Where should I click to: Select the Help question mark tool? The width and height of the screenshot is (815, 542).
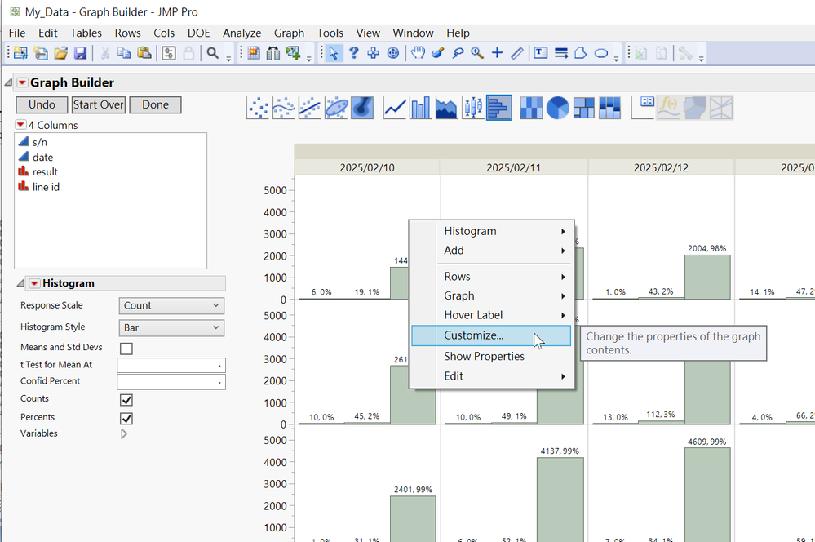tap(354, 53)
